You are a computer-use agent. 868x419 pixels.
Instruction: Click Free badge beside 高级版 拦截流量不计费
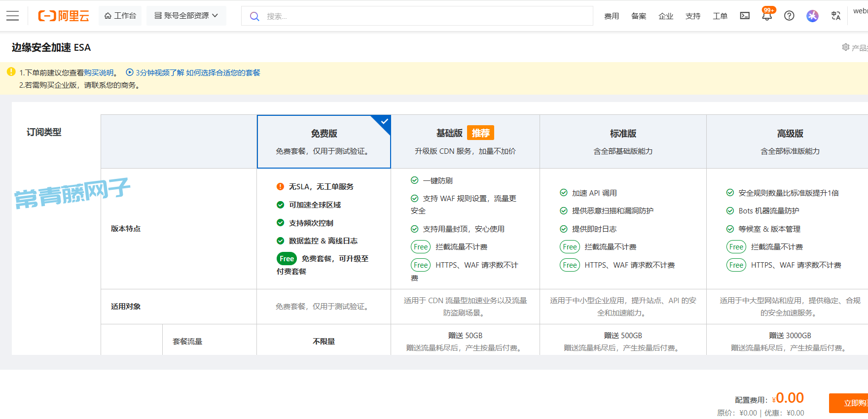pyautogui.click(x=736, y=247)
